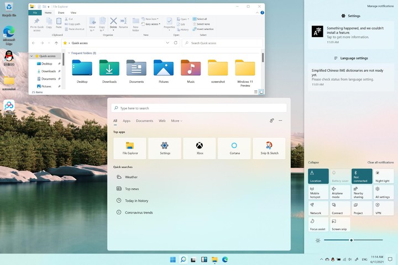This screenshot has width=398, height=265.
Task: Click the Start button on the taskbar
Action: coord(172,259)
